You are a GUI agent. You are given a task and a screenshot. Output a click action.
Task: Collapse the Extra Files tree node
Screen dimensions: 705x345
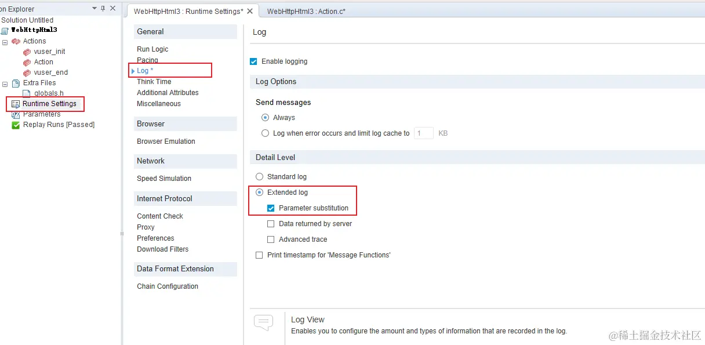[x=5, y=83]
